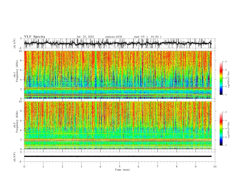Click the "-3" label on upper color bar

pos(226,61)
